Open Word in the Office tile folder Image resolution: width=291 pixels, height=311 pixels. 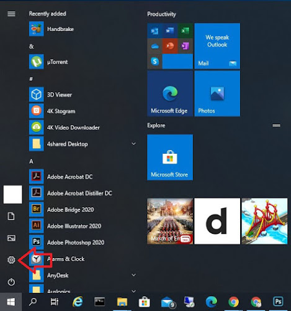(170, 30)
